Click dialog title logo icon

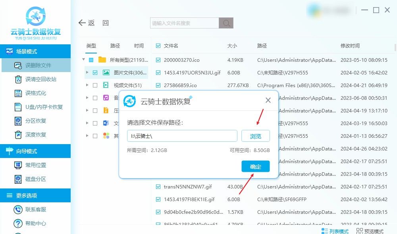click(129, 101)
